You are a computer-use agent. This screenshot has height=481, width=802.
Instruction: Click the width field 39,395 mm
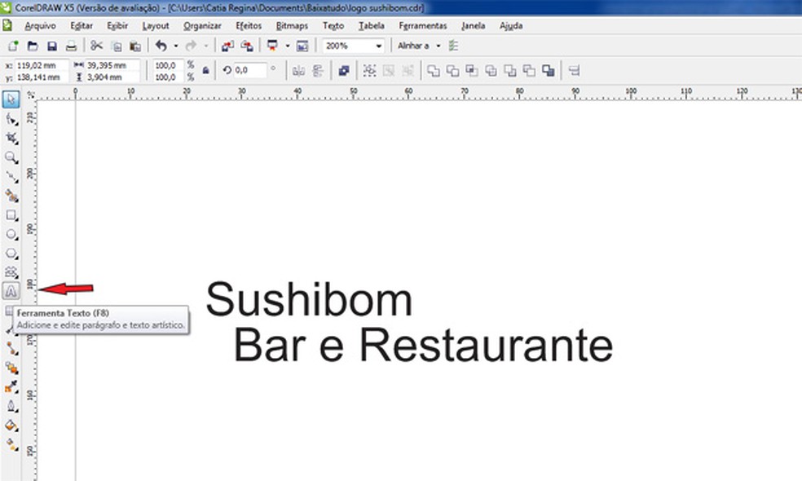point(112,65)
